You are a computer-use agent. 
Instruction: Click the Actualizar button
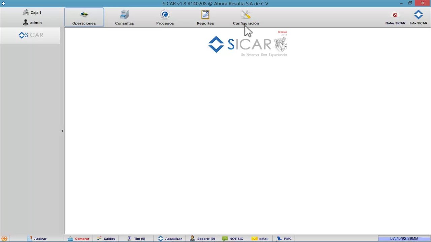tap(170, 238)
